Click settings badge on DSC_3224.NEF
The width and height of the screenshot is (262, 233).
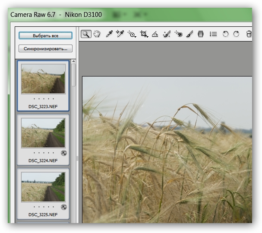[x=64, y=153]
